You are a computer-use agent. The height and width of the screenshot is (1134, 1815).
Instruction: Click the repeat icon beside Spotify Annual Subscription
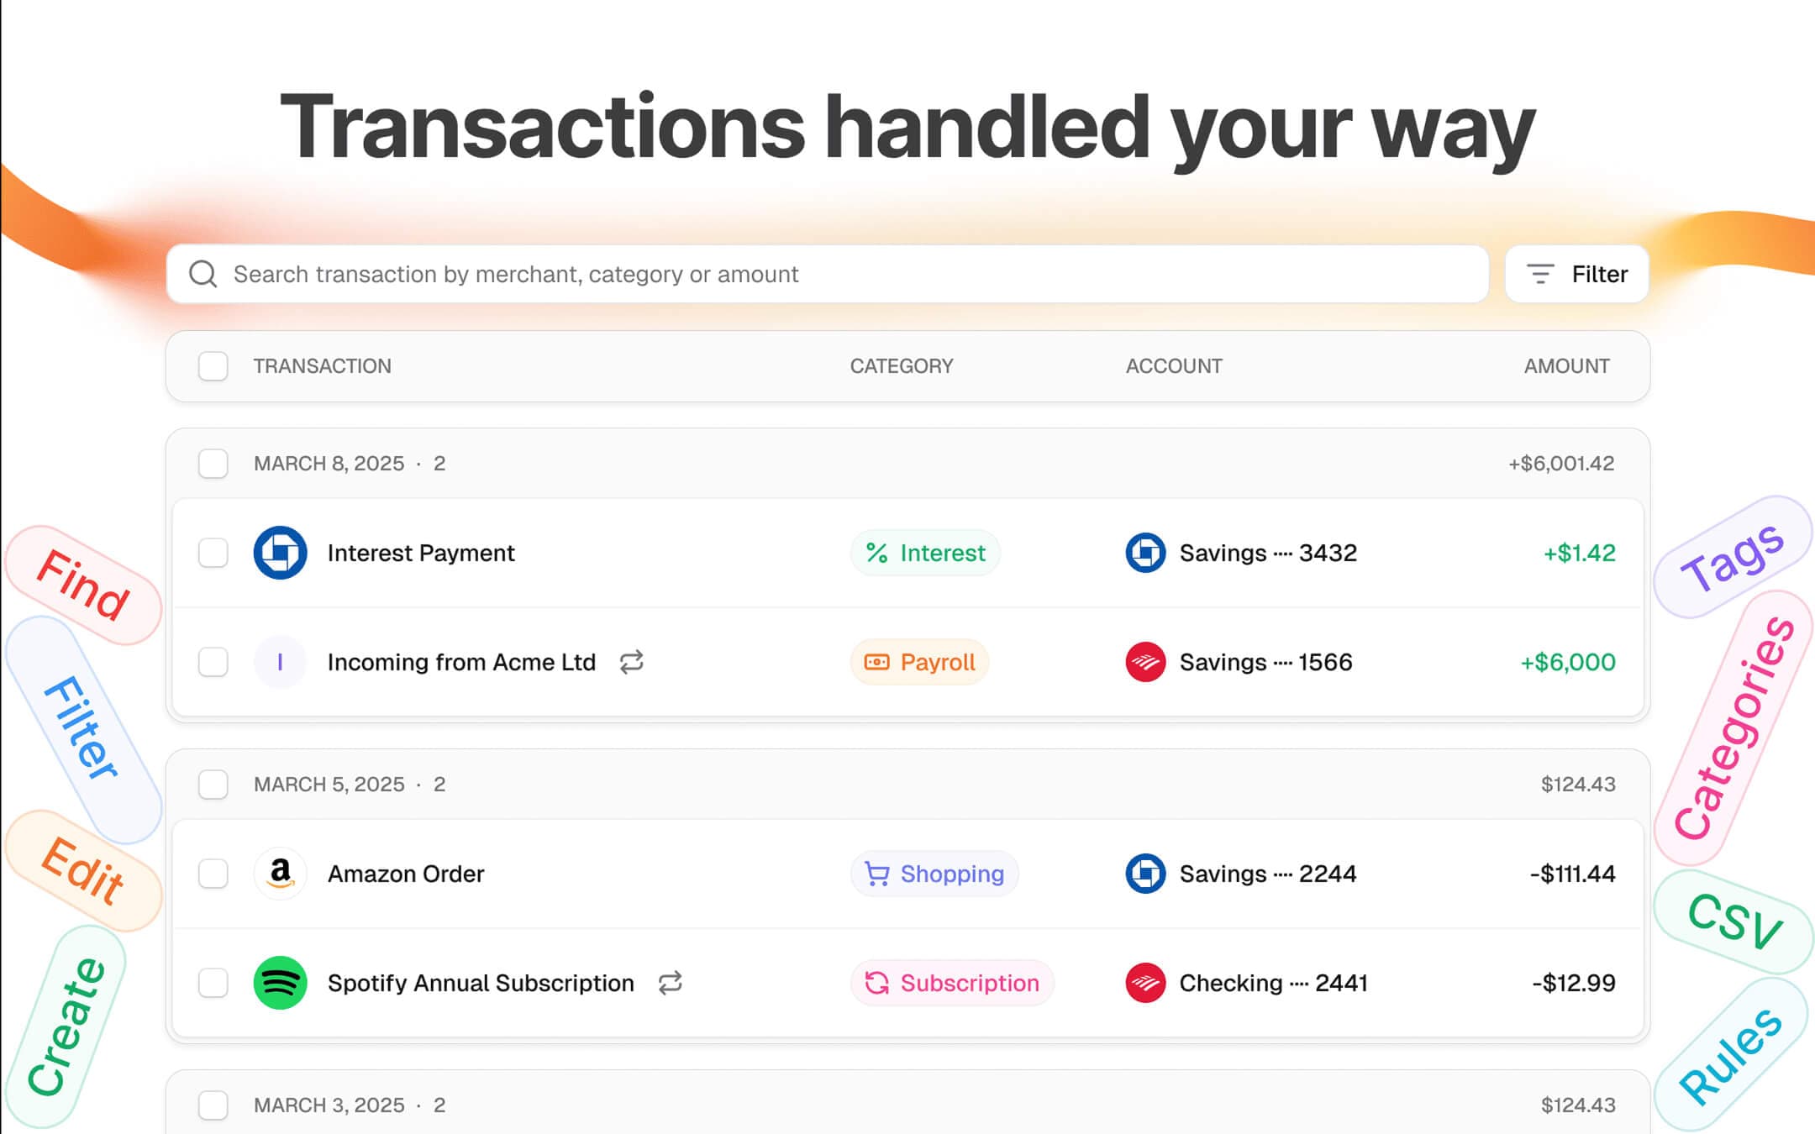point(670,983)
